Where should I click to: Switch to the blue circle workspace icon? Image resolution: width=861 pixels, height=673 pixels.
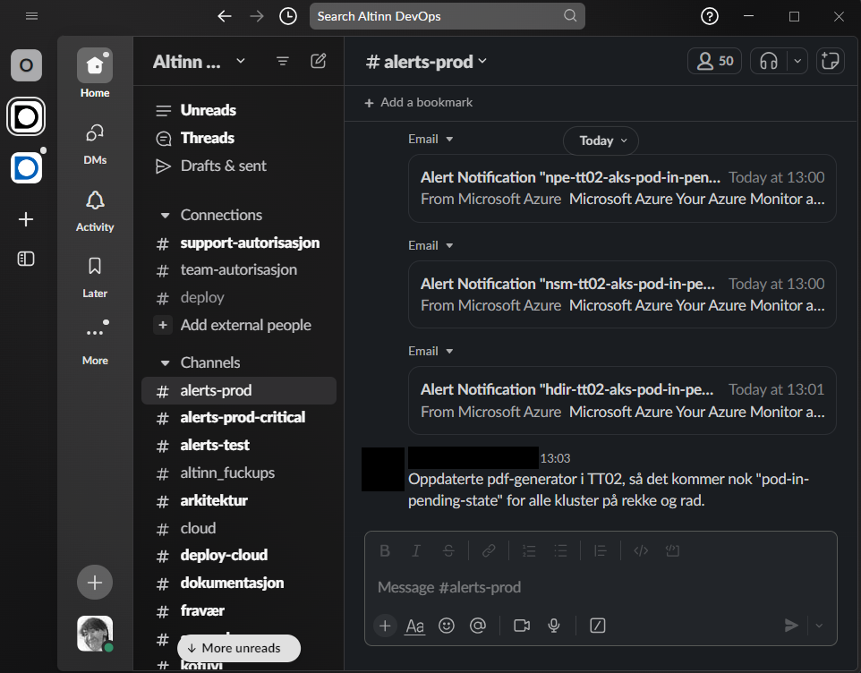26,167
